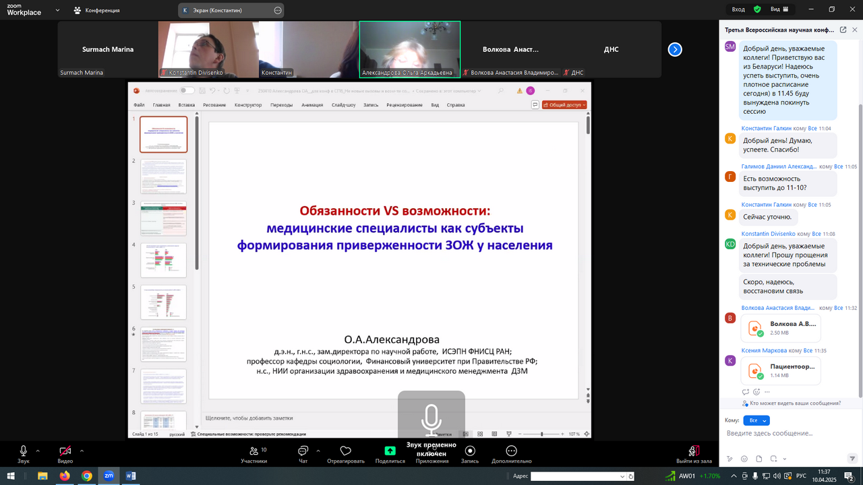
Task: Take a screenshot from chat toolbar
Action: point(774,459)
